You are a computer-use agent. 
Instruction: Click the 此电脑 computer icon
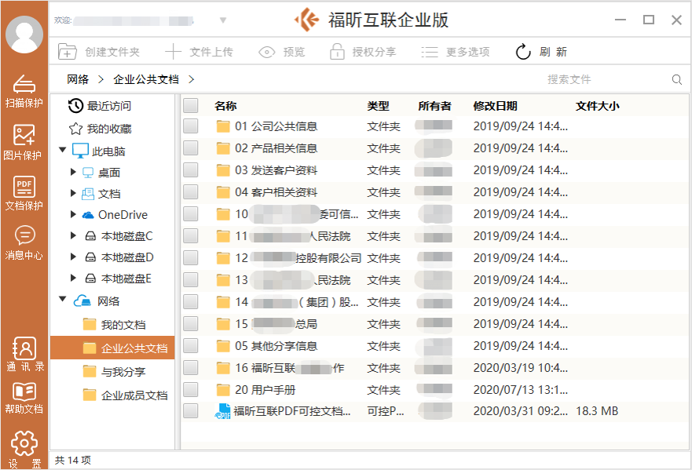[x=80, y=151]
